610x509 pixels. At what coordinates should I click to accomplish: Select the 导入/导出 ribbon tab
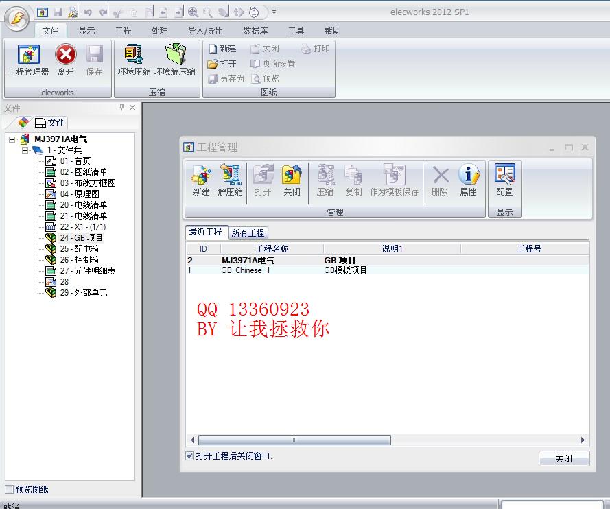click(205, 31)
